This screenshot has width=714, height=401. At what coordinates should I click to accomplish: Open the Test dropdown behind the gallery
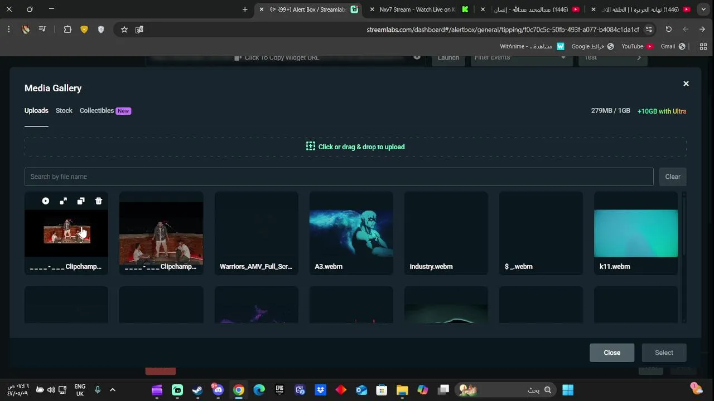(612, 57)
